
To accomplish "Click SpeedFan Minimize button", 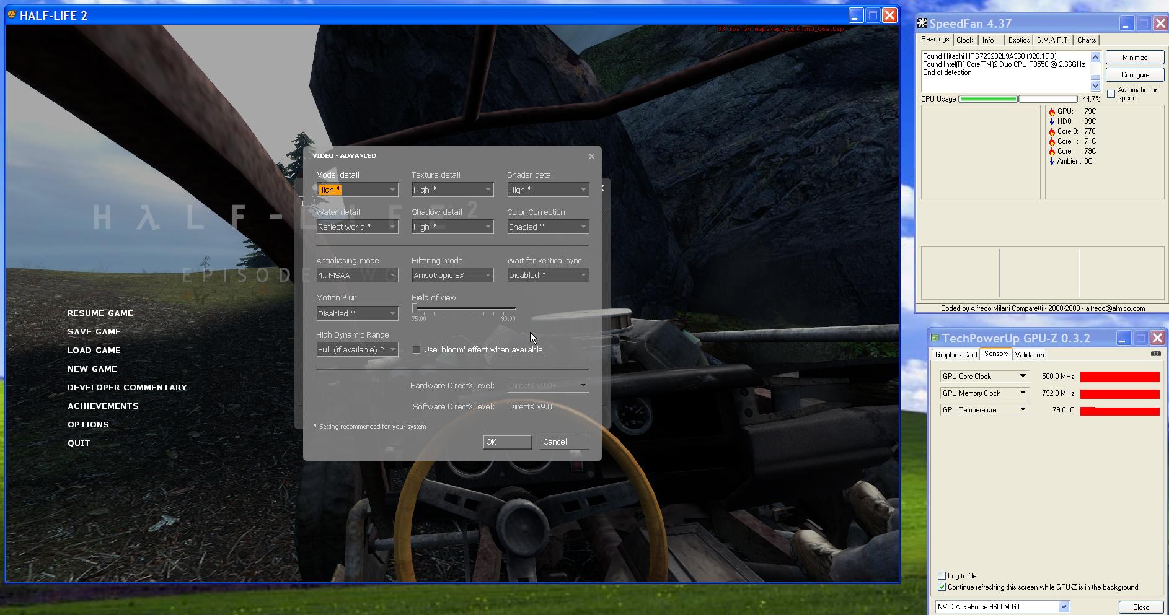I will (x=1135, y=58).
